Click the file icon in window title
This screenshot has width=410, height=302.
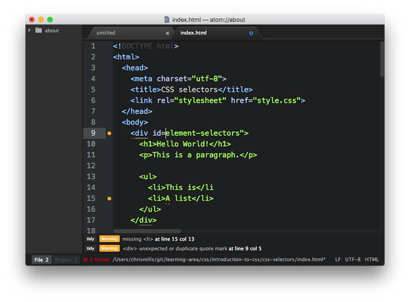168,19
